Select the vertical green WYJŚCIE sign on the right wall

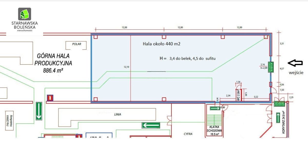pyautogui.click(x=270, y=67)
